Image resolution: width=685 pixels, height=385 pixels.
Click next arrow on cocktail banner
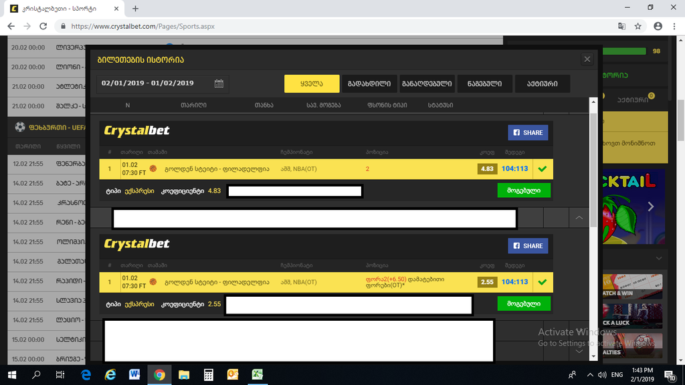click(x=650, y=207)
